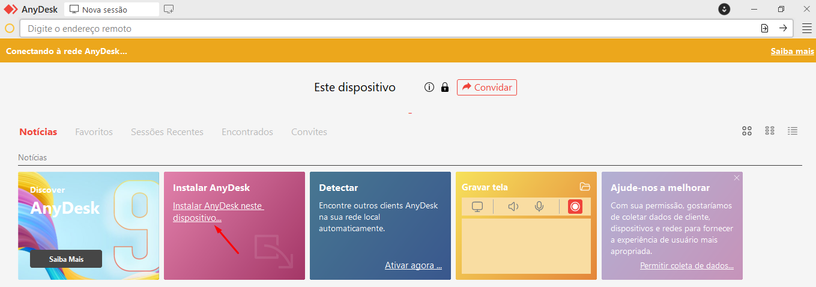This screenshot has height=287, width=816.
Task: Switch to list view
Action: tap(793, 131)
